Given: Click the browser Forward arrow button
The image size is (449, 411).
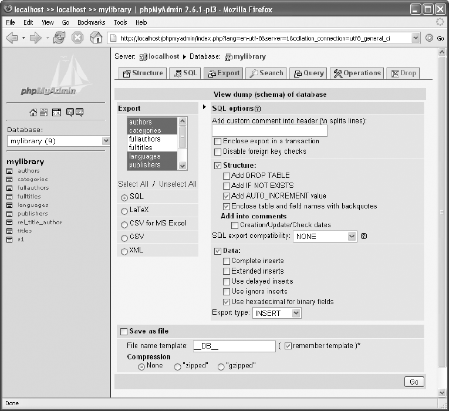Looking at the screenshot, I should 35,38.
